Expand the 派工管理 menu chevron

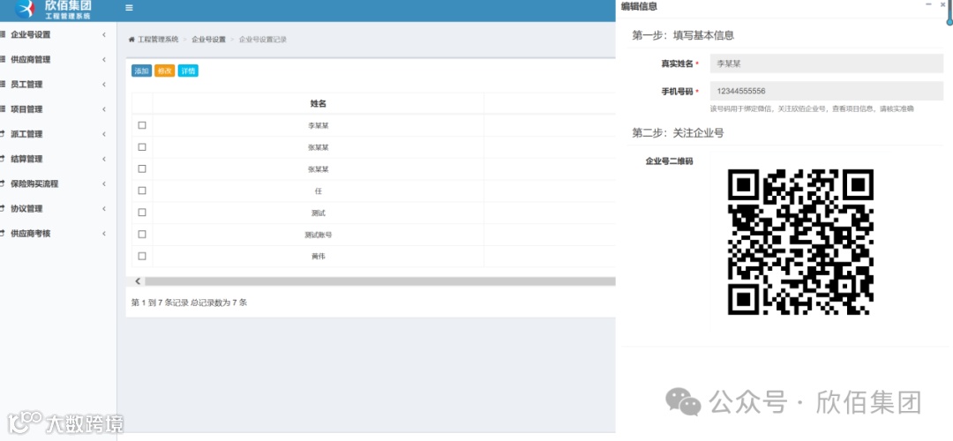coord(104,134)
